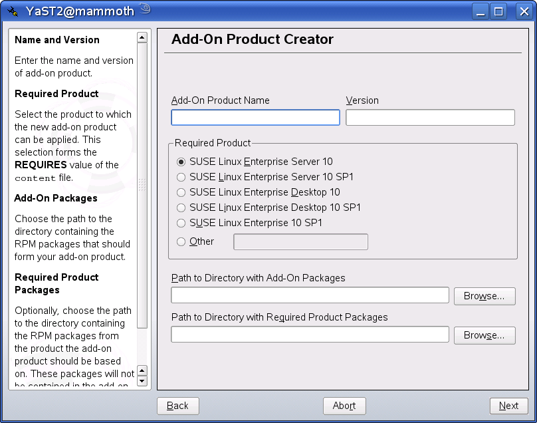The image size is (537, 423).
Task: Browse for the Add-On Packages directory
Action: pyautogui.click(x=484, y=296)
